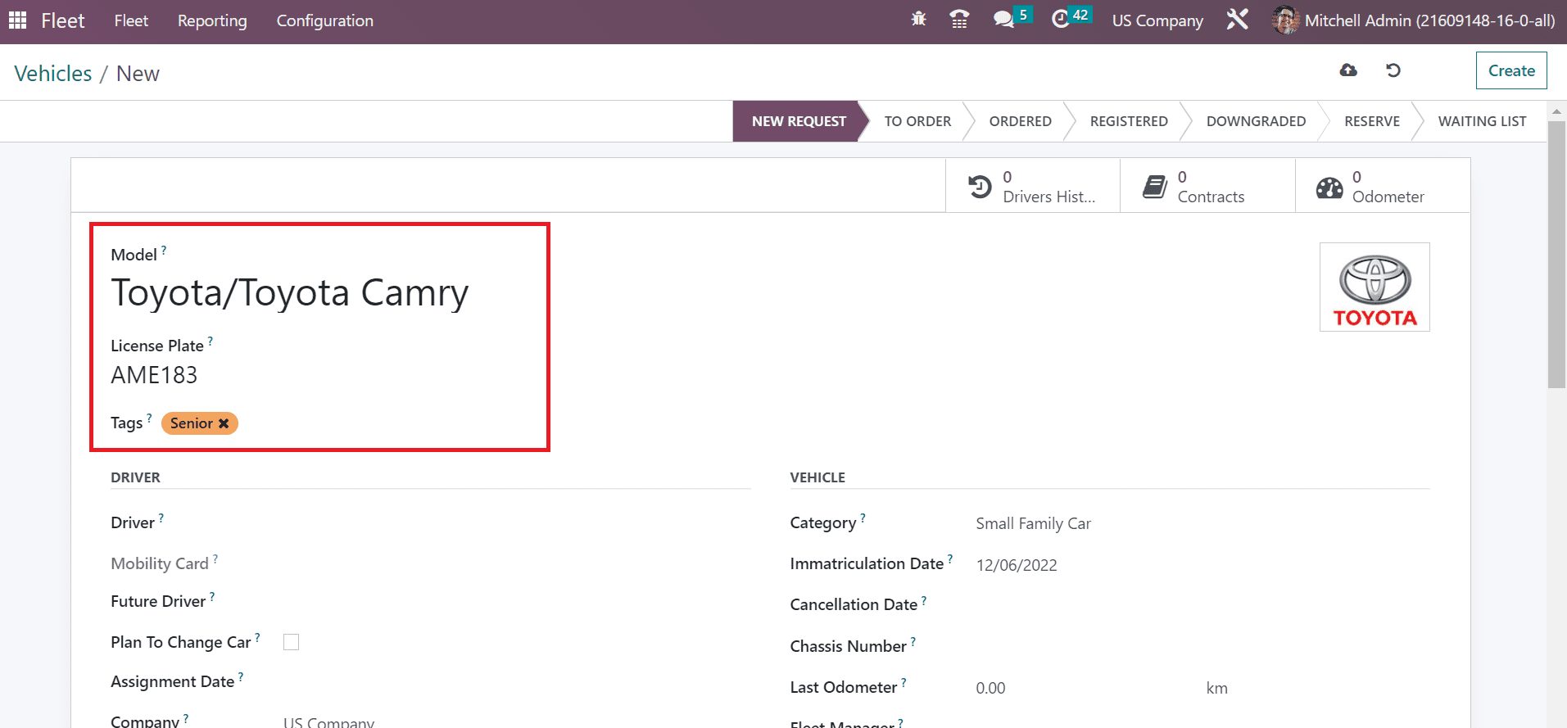Image resolution: width=1567 pixels, height=728 pixels.
Task: Click Mitchell Admin avatar picture
Action: (1285, 20)
